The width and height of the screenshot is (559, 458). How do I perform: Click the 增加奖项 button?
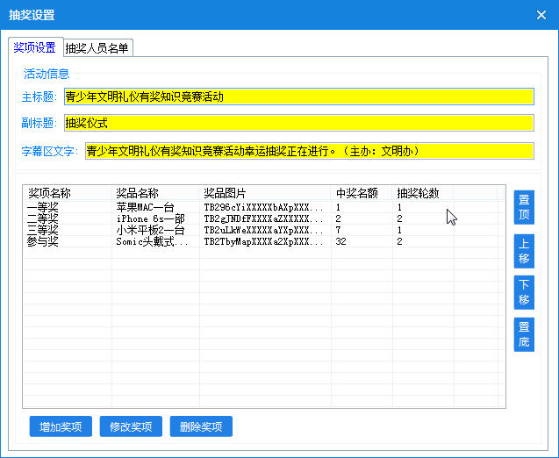click(61, 427)
